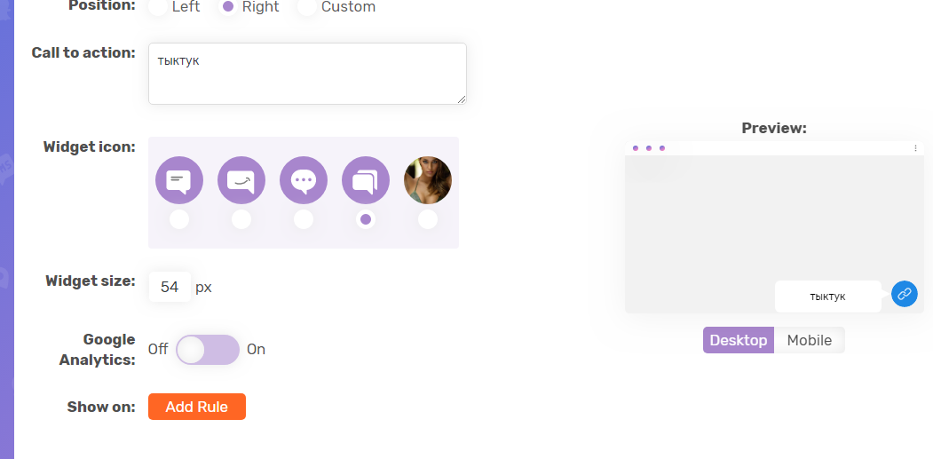Image resolution: width=933 pixels, height=459 pixels.
Task: Switch preview to the Mobile tab
Action: coord(809,340)
